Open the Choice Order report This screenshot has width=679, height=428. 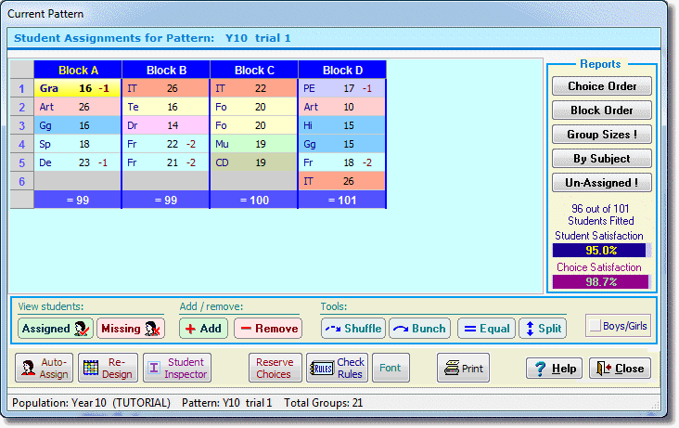pyautogui.click(x=602, y=85)
